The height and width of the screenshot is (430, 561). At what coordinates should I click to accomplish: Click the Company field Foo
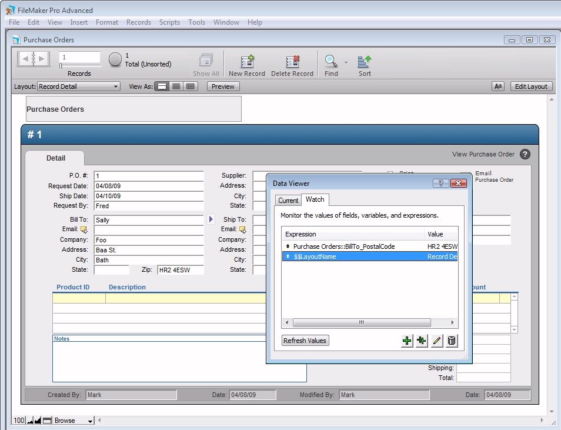(x=149, y=240)
